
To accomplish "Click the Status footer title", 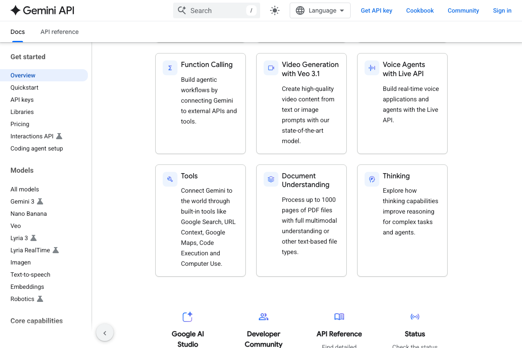I will 415,334.
